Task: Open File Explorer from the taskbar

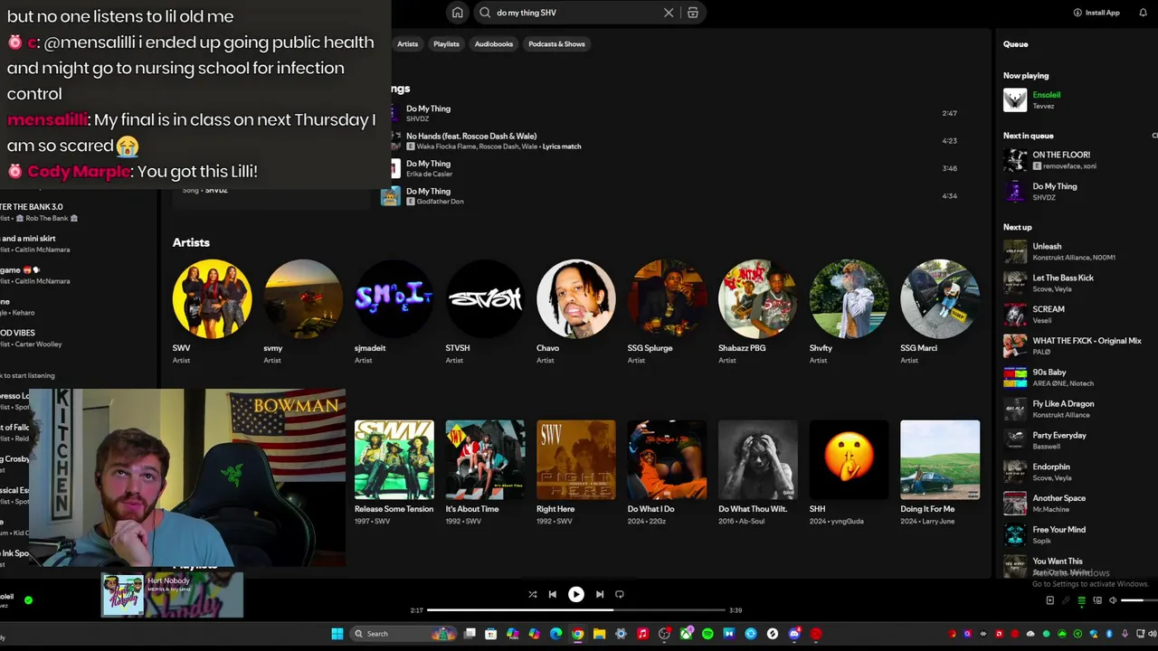Action: (599, 634)
